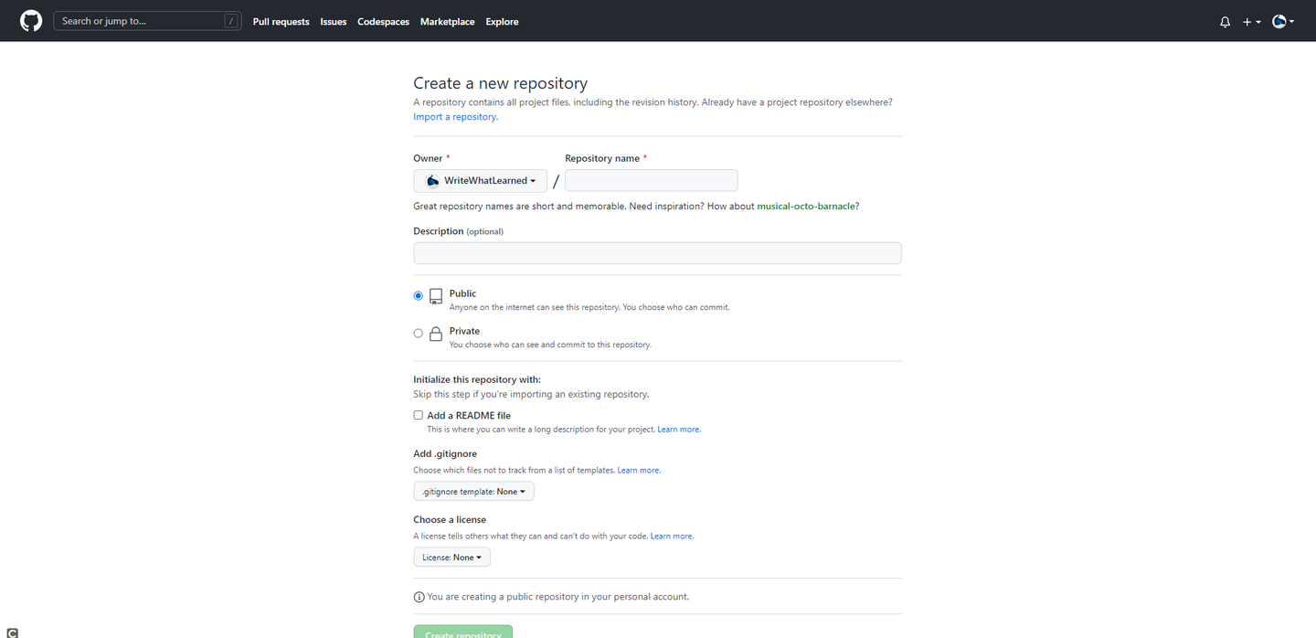Expand the License dropdown
This screenshot has width=1316, height=638.
point(451,558)
